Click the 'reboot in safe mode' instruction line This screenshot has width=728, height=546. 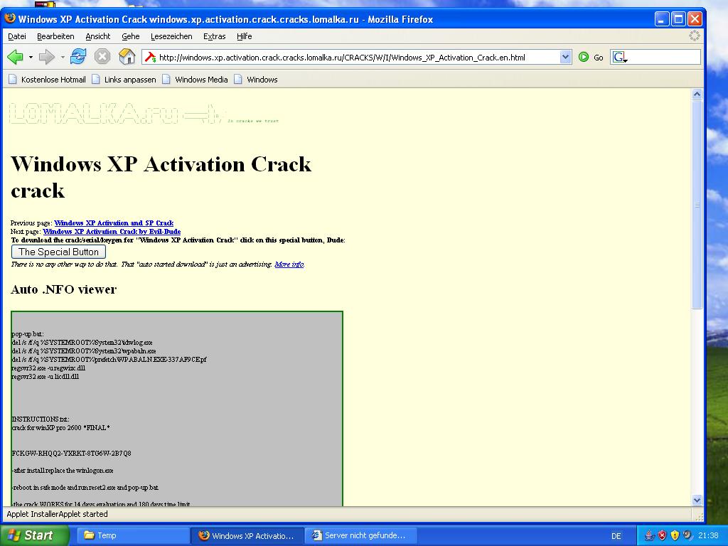click(x=85, y=488)
